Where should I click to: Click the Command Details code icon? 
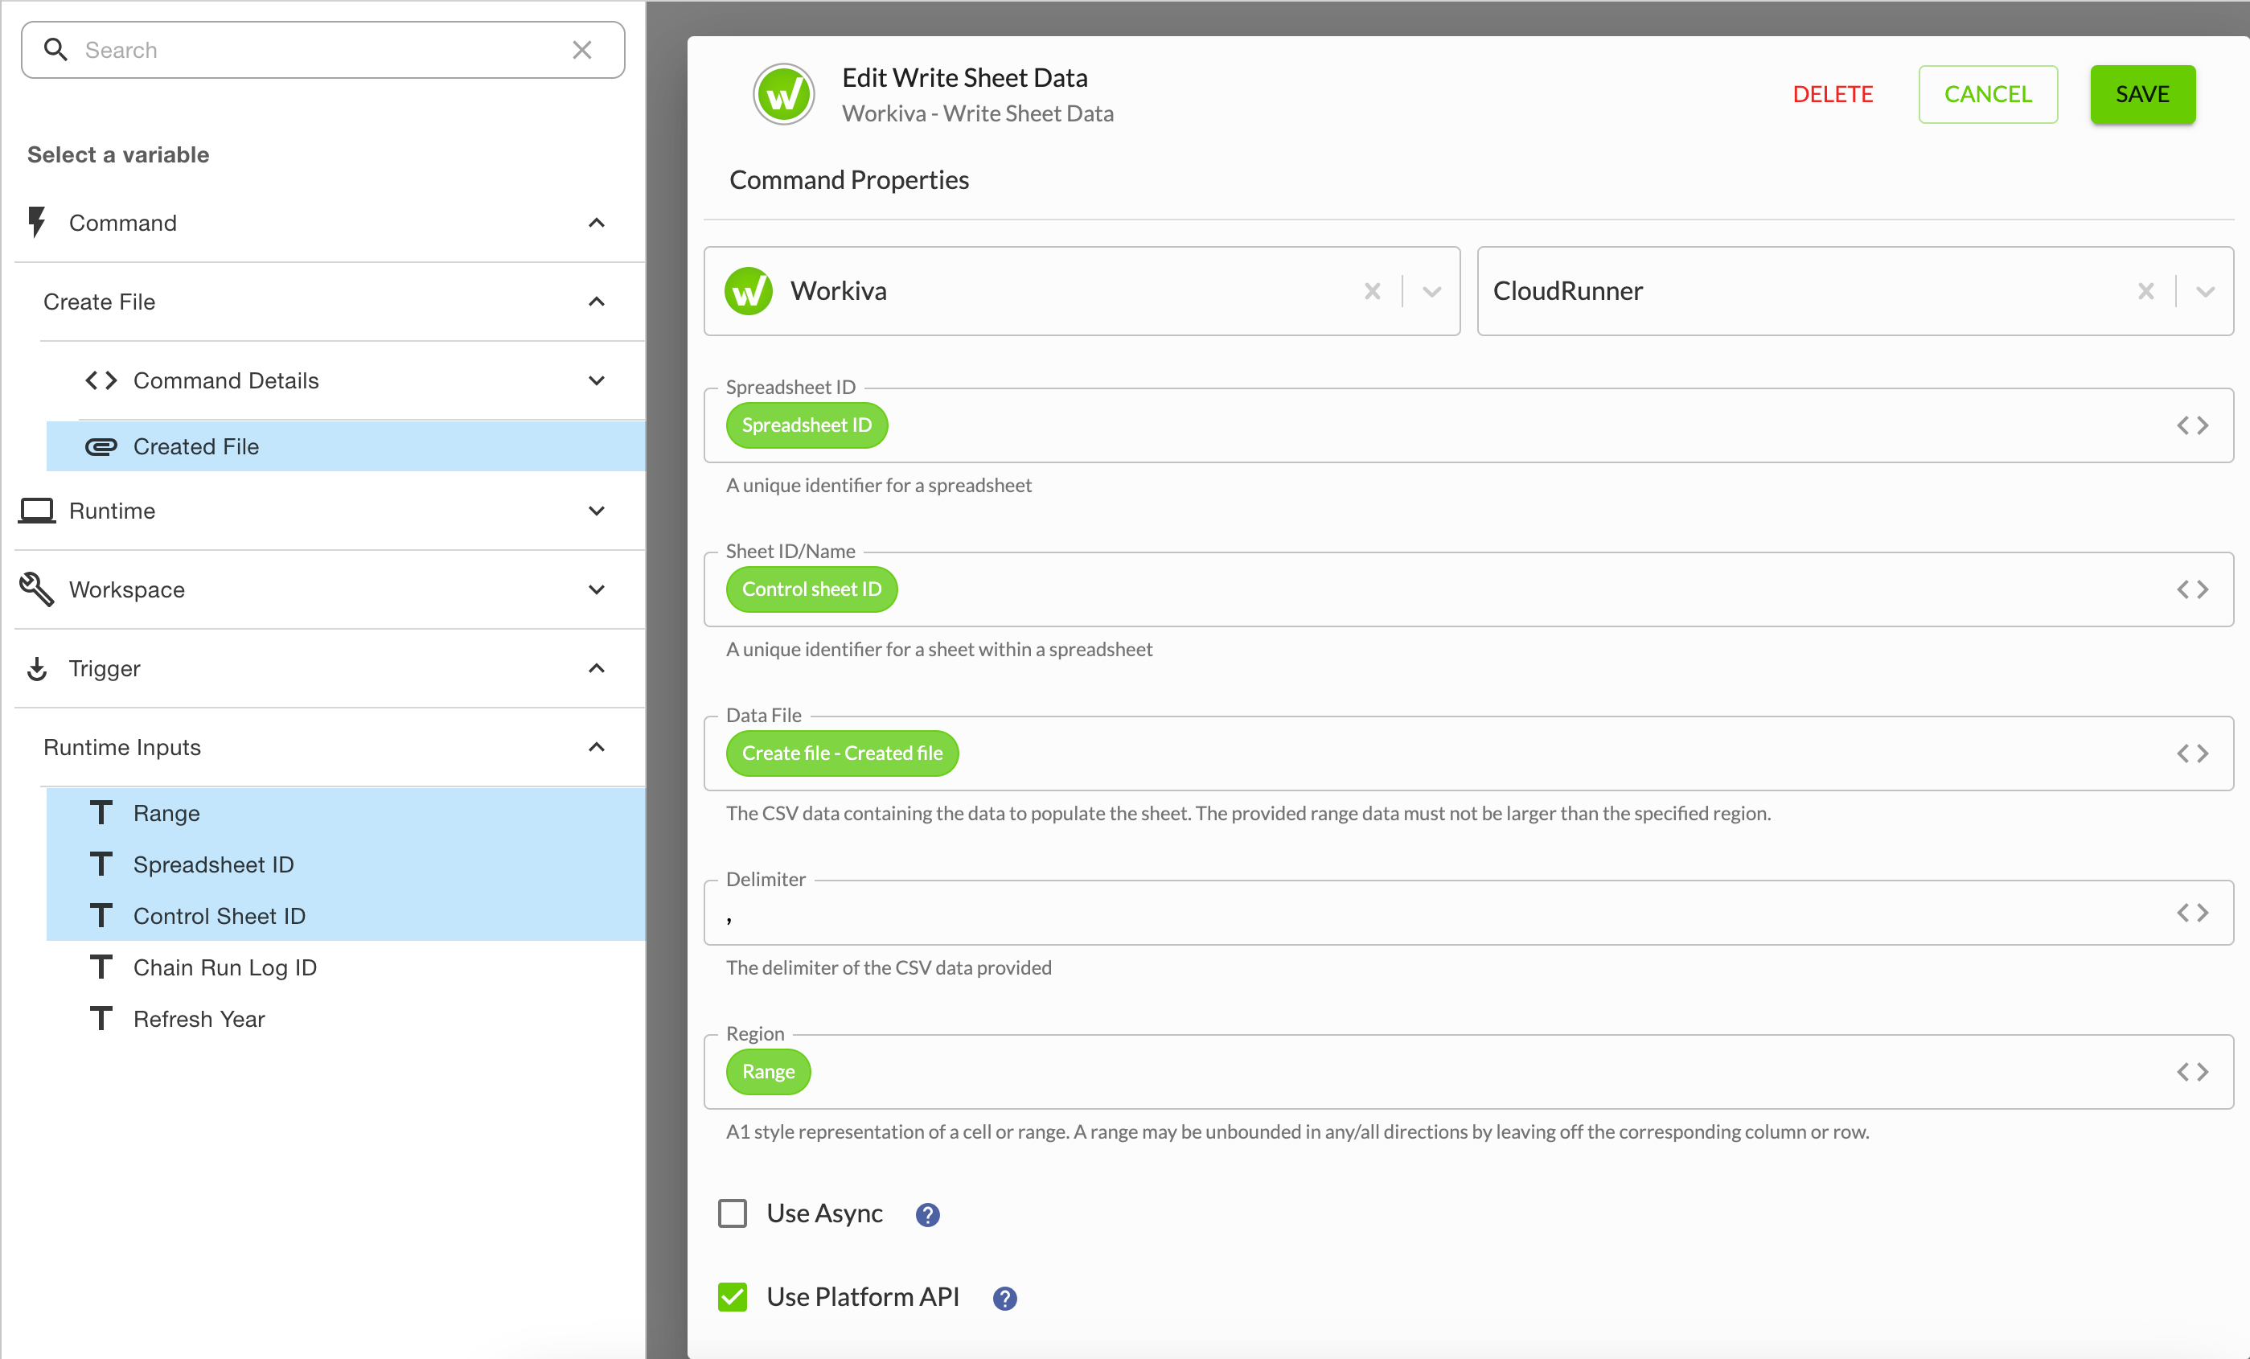pyautogui.click(x=101, y=380)
